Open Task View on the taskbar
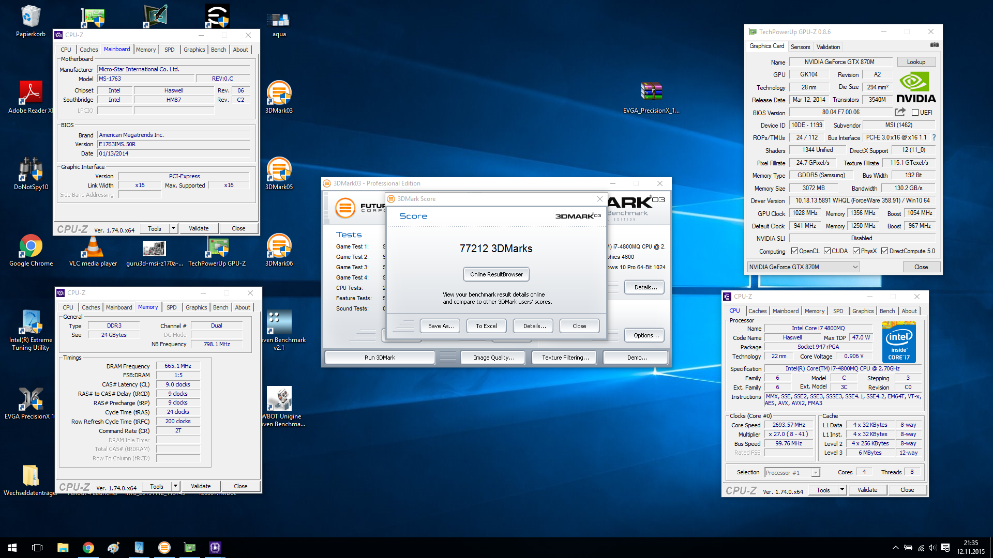993x558 pixels. point(37,548)
